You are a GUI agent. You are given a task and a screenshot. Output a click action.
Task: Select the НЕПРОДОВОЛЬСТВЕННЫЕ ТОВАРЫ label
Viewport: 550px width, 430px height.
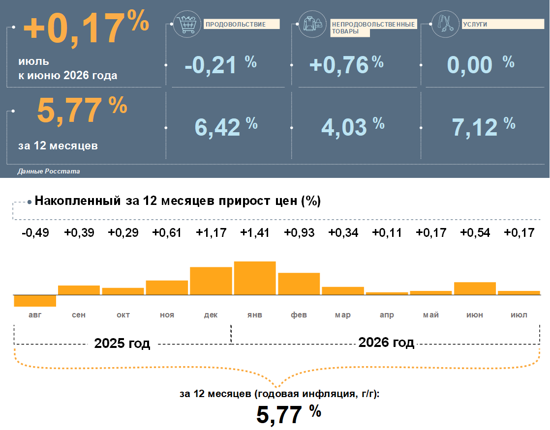373,28
